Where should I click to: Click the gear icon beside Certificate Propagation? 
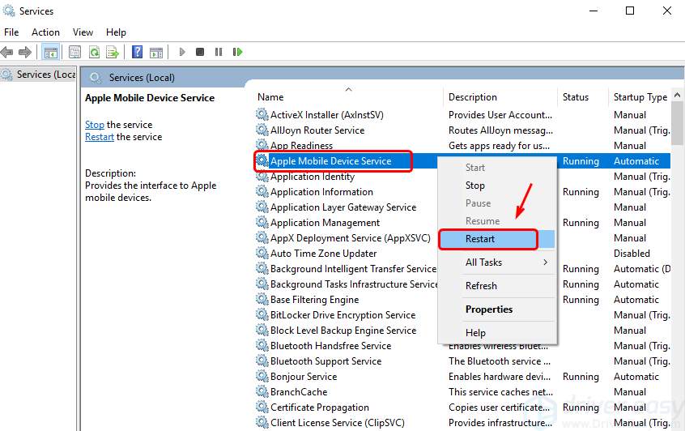tap(262, 407)
